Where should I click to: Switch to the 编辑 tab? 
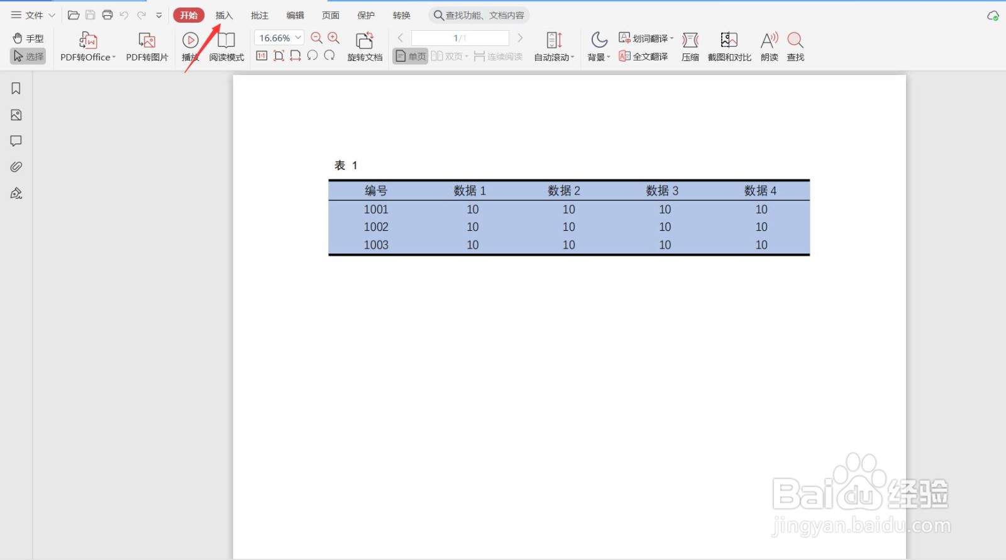(295, 15)
